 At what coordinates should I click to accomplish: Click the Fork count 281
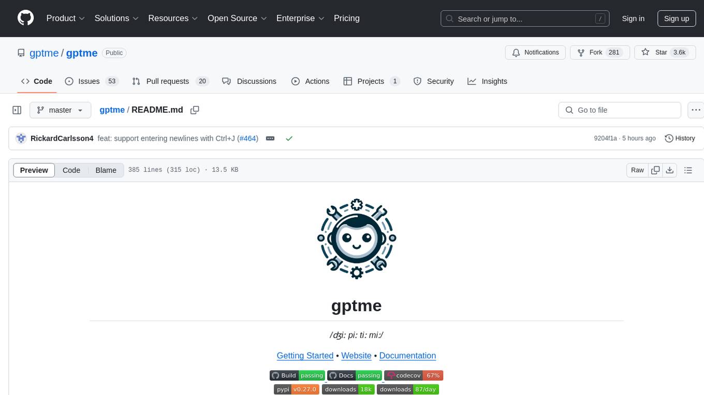pos(614,53)
